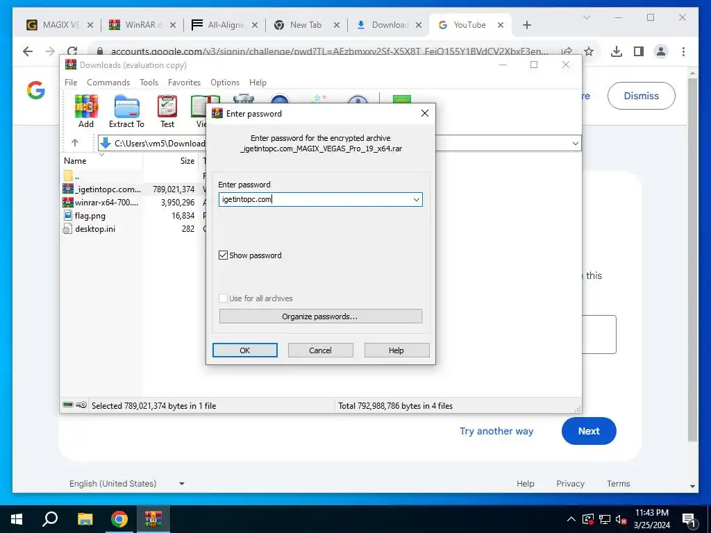Run the Test tool in WinRAR

tap(167, 112)
